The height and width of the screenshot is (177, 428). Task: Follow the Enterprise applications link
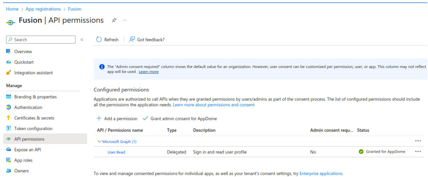[321, 174]
